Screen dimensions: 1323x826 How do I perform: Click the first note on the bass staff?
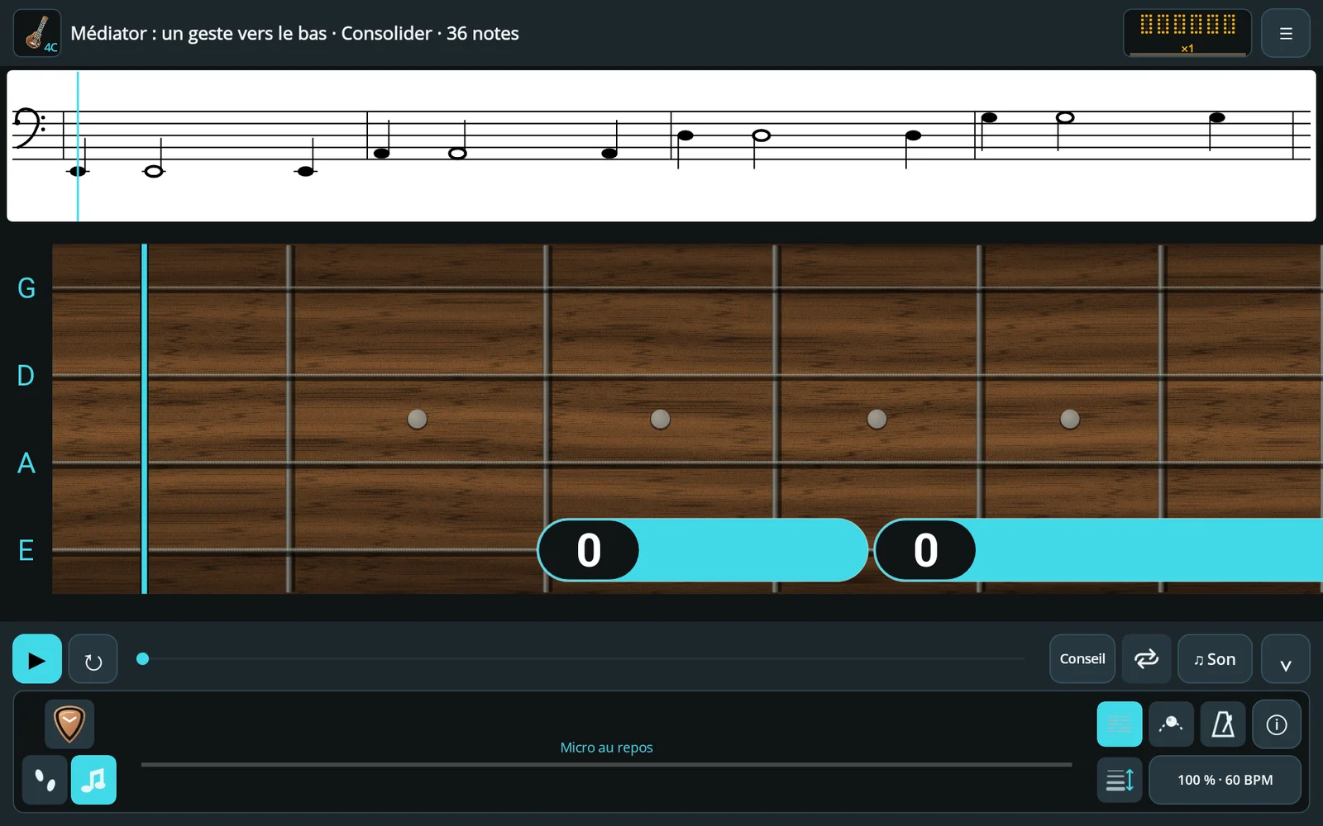(78, 171)
